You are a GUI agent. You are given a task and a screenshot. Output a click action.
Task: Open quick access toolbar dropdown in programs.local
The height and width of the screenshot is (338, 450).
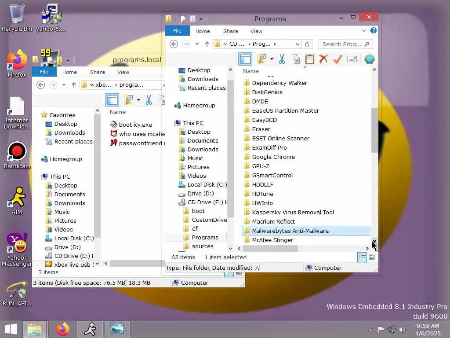(68, 60)
